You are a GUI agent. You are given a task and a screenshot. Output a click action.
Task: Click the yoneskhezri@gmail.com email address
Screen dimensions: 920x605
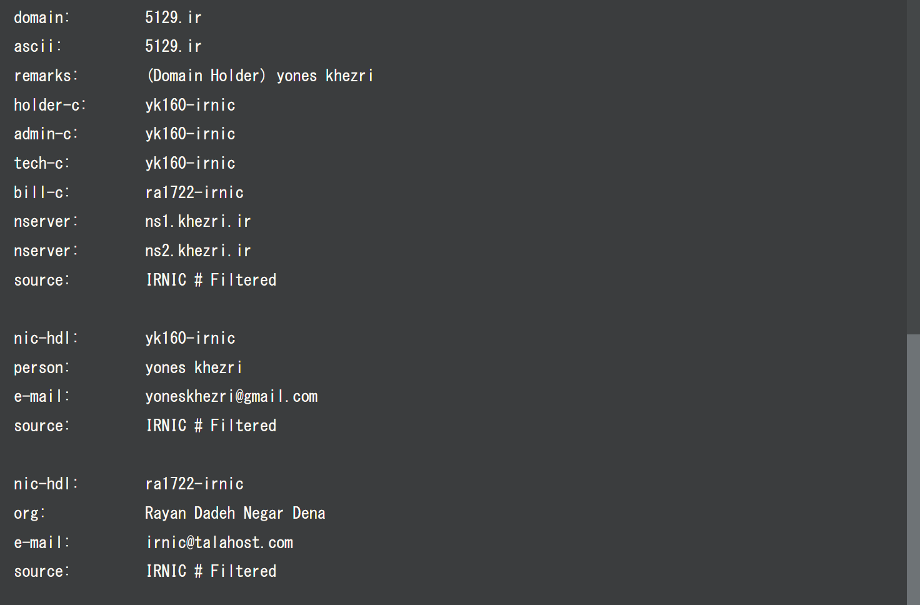[231, 396]
